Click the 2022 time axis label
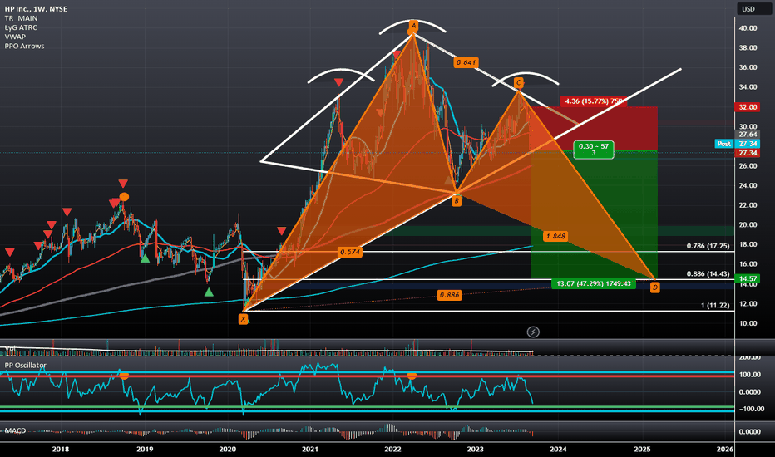 (x=393, y=449)
